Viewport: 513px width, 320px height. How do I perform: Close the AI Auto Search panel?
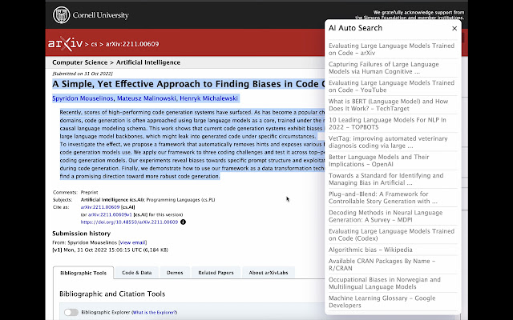pyautogui.click(x=454, y=29)
